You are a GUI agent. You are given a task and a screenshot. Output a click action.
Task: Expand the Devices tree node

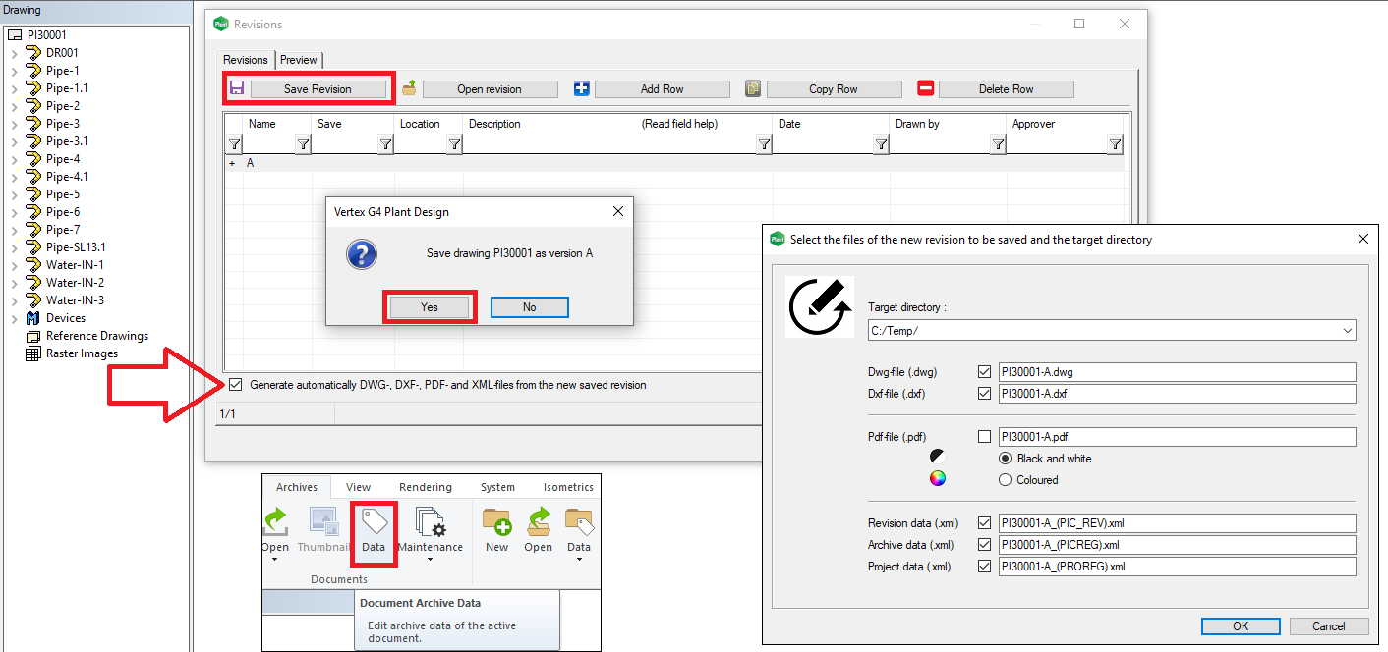point(14,318)
